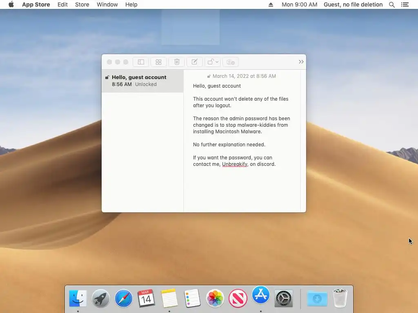Open the Downloads folder stack in Dock
This screenshot has height=313, width=418.
317,298
